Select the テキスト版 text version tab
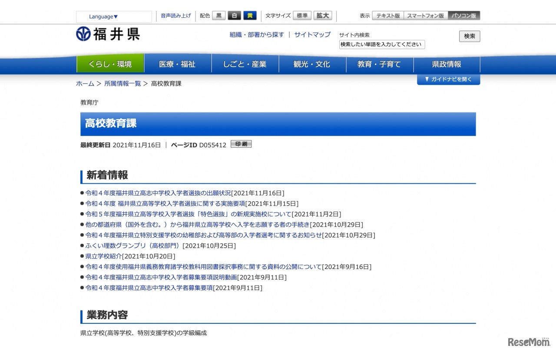 [387, 14]
